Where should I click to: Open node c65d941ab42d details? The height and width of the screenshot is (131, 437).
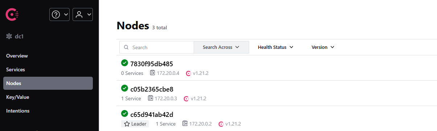[152, 114]
